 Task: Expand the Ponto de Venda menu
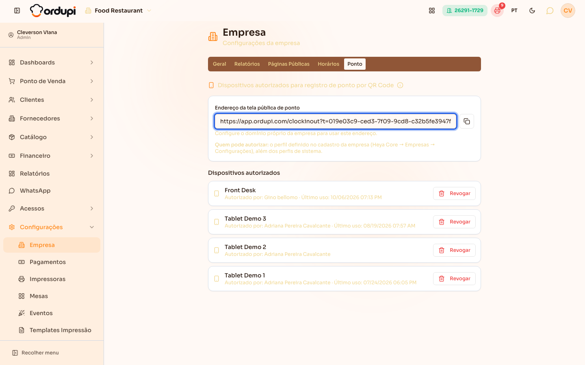pos(52,81)
